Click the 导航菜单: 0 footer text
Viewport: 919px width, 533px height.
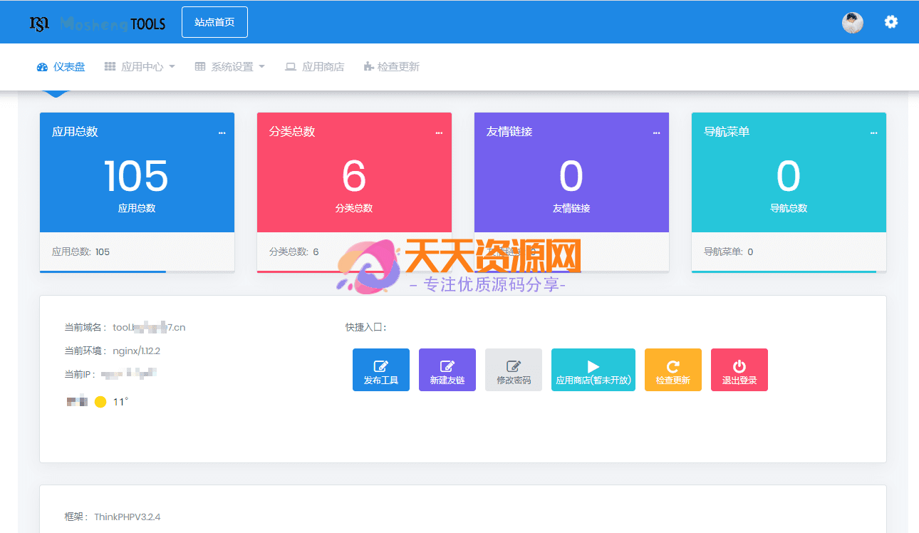(729, 252)
